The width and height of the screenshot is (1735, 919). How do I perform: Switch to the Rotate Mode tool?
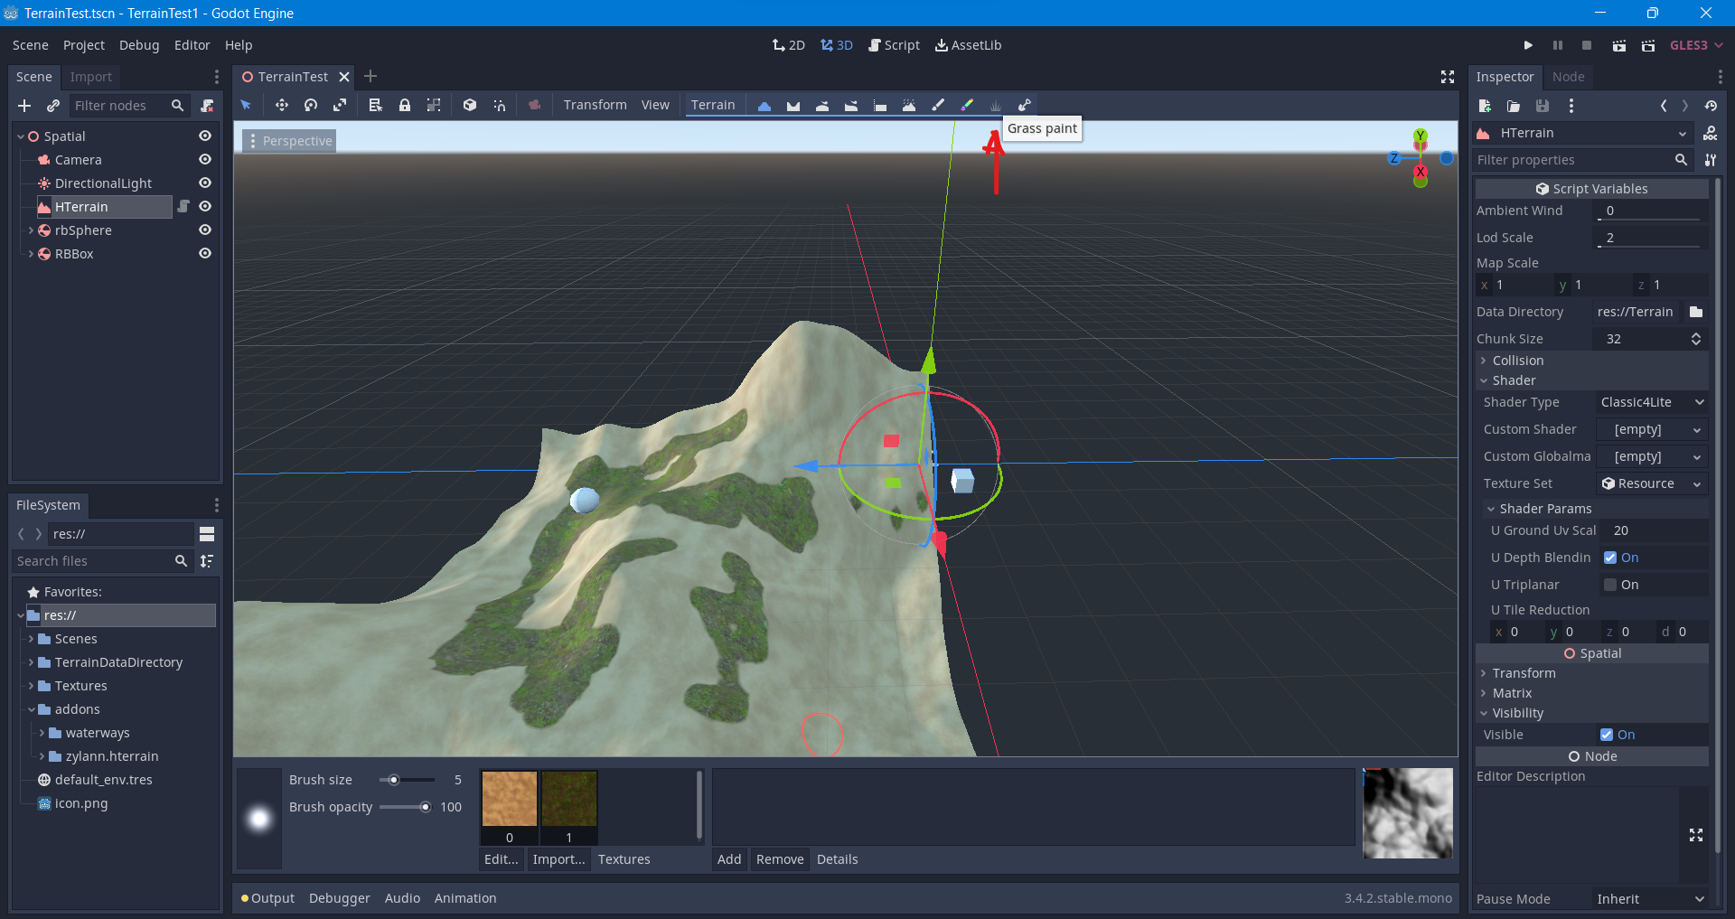pyautogui.click(x=311, y=105)
